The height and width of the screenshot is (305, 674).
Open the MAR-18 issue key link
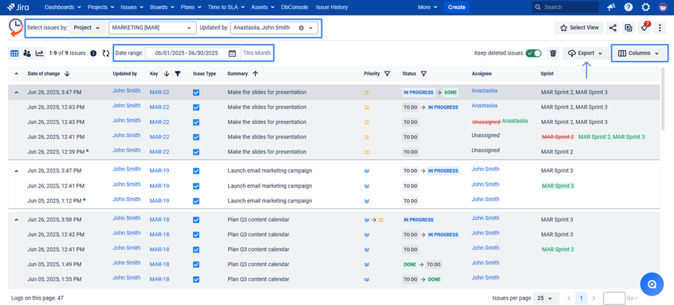[x=159, y=220]
